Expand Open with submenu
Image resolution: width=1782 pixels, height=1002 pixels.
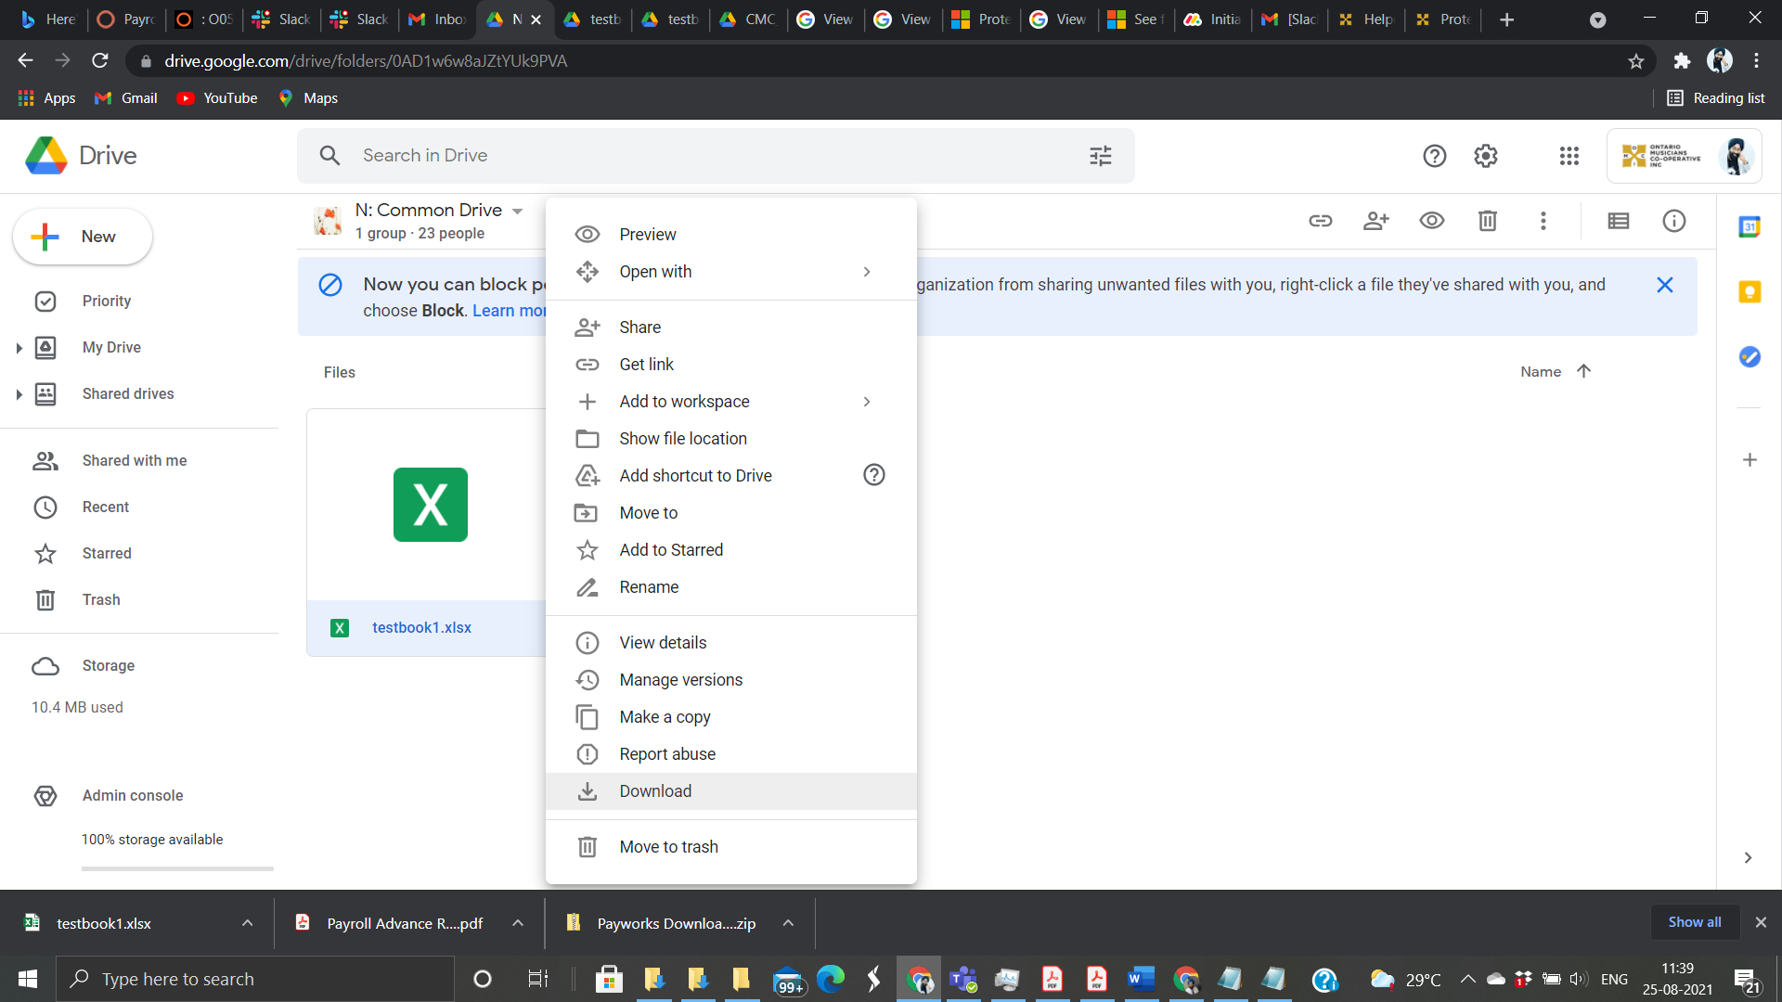[x=731, y=272]
